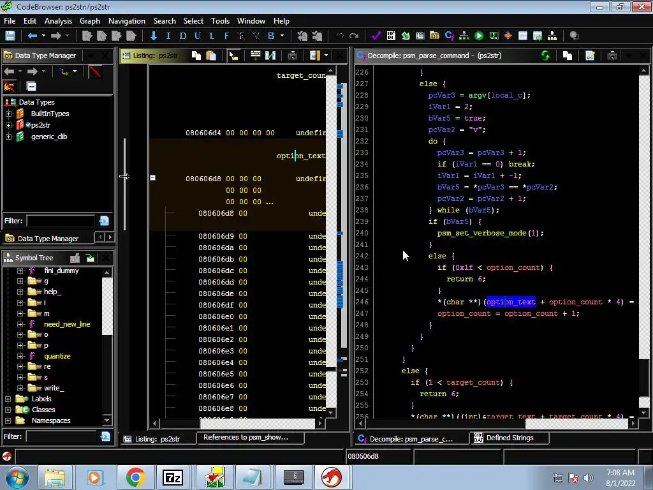Click the Data Type Manager filter input field
This screenshot has height=490, width=653.
[61, 221]
